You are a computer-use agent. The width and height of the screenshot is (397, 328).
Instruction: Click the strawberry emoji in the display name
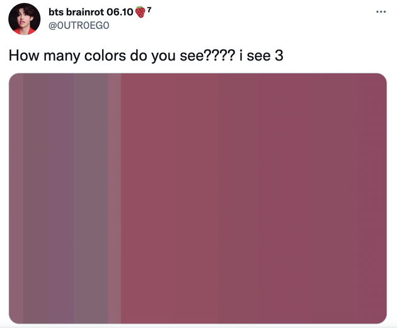[x=141, y=12]
